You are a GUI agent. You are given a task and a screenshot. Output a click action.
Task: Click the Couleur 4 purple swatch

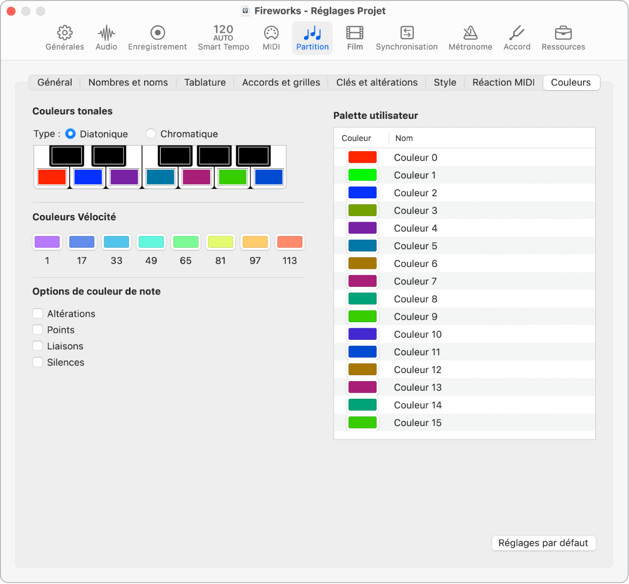(x=362, y=228)
